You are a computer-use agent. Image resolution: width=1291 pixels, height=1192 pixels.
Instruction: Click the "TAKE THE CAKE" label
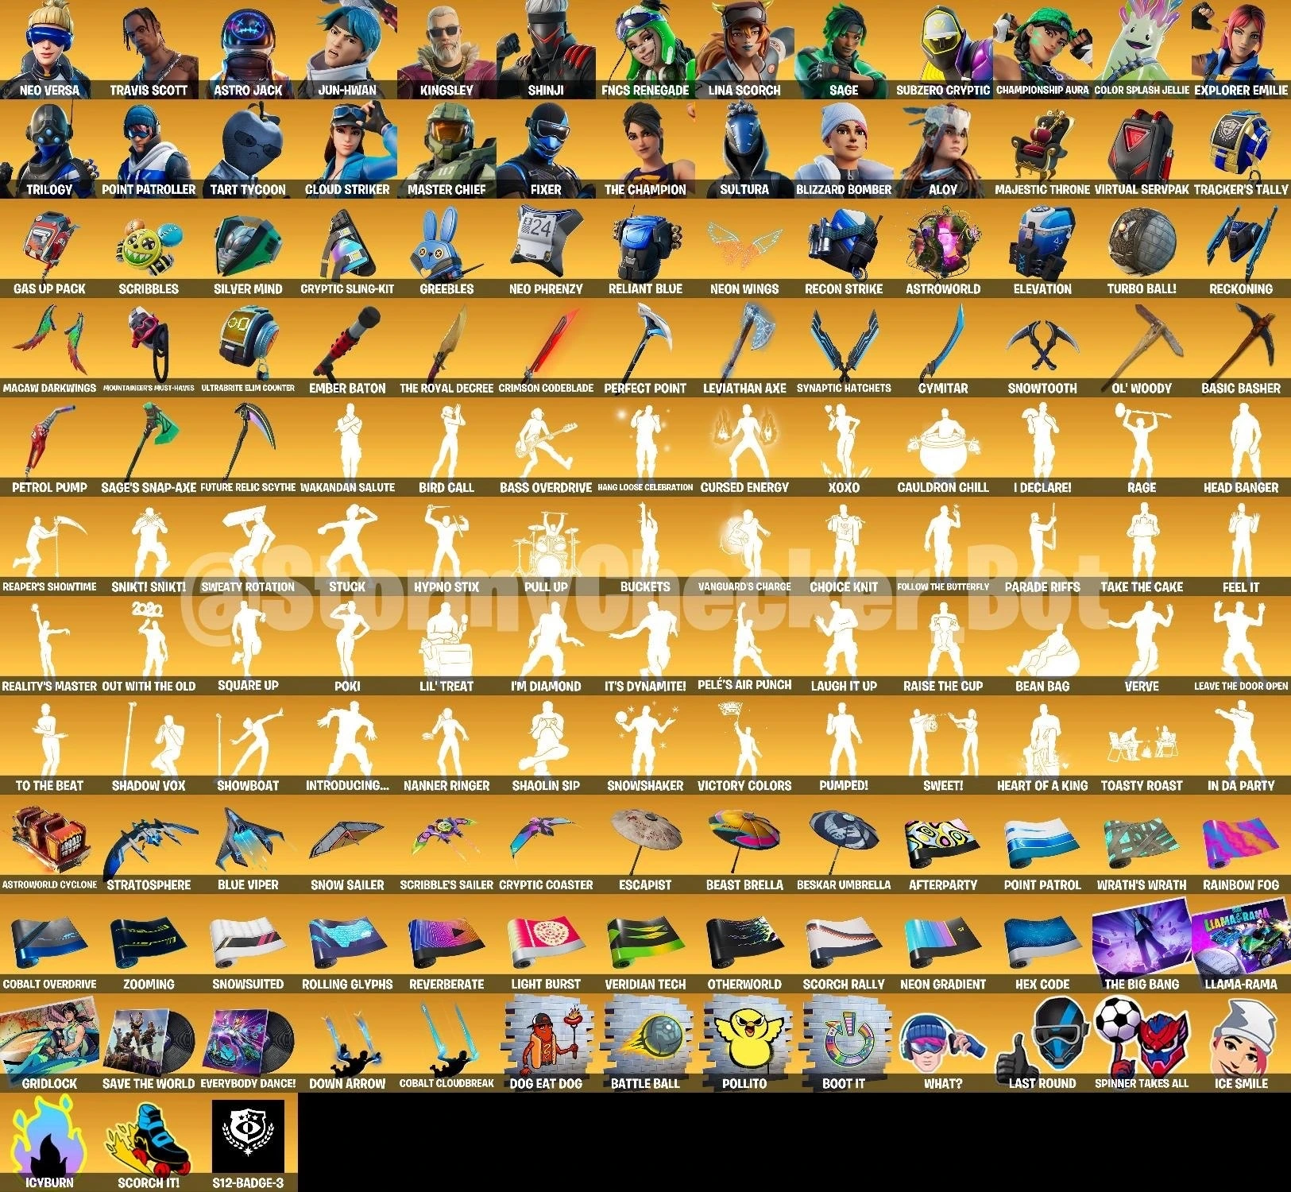(1142, 587)
